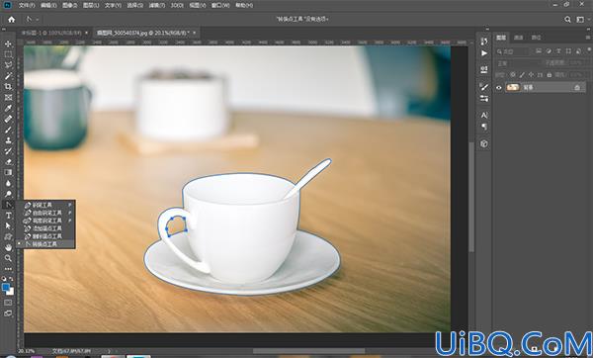Open the Paragraph panel icon
The image size is (593, 358).
[484, 128]
